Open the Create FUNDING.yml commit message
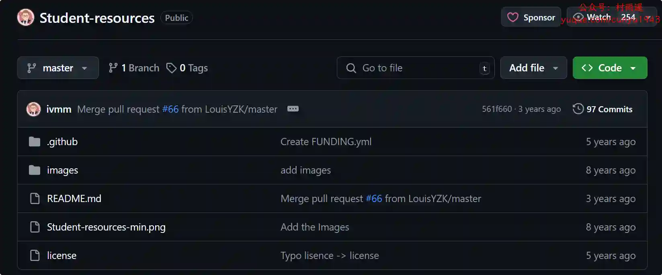Viewport: 662px width, 275px height. (326, 142)
